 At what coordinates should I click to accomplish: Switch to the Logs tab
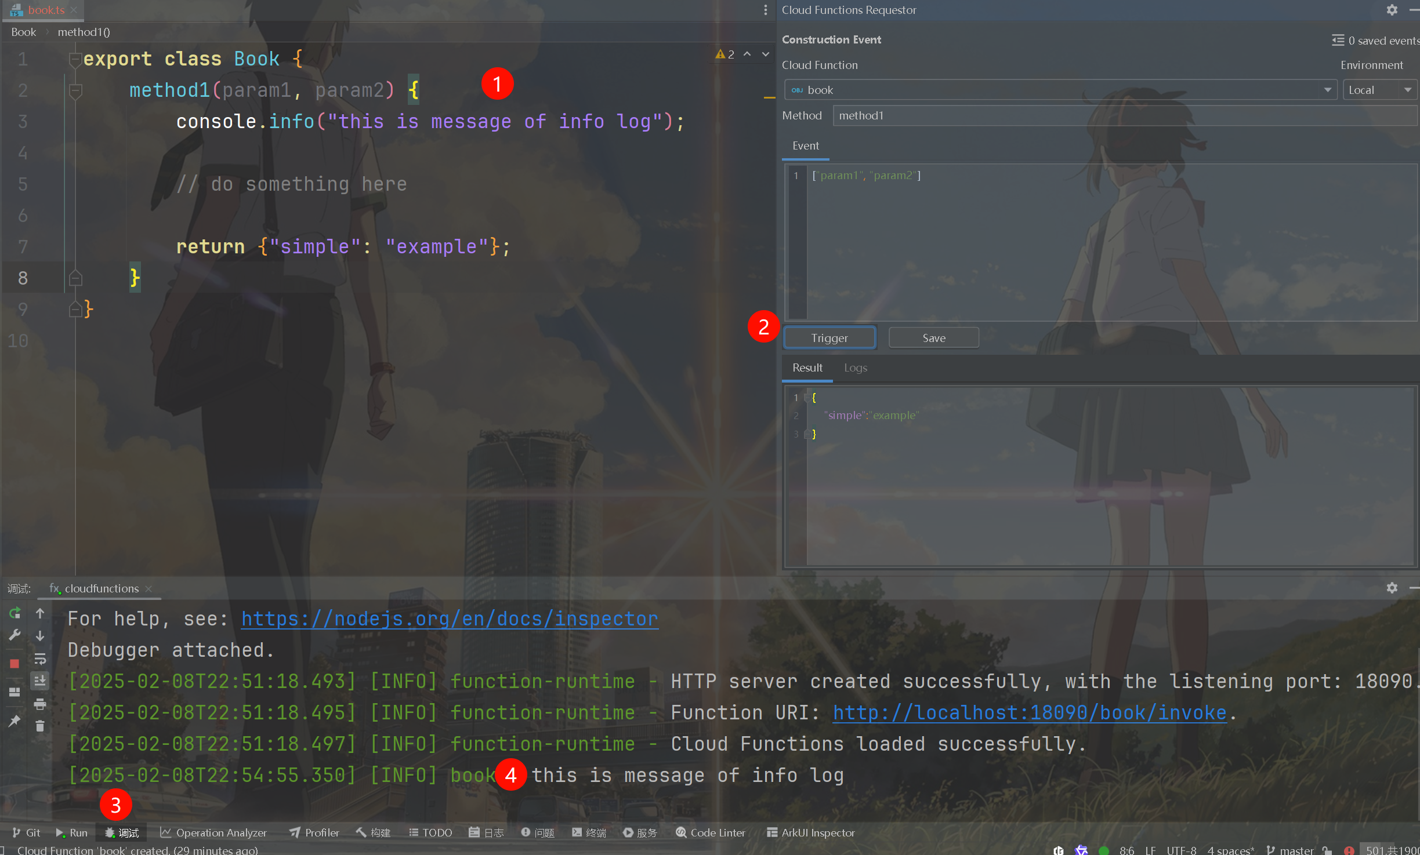click(x=855, y=368)
